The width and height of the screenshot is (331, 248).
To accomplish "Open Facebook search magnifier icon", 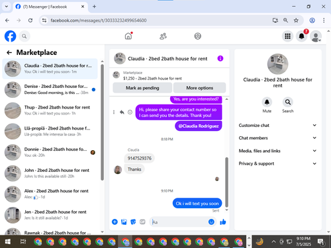I will pyautogui.click(x=24, y=36).
